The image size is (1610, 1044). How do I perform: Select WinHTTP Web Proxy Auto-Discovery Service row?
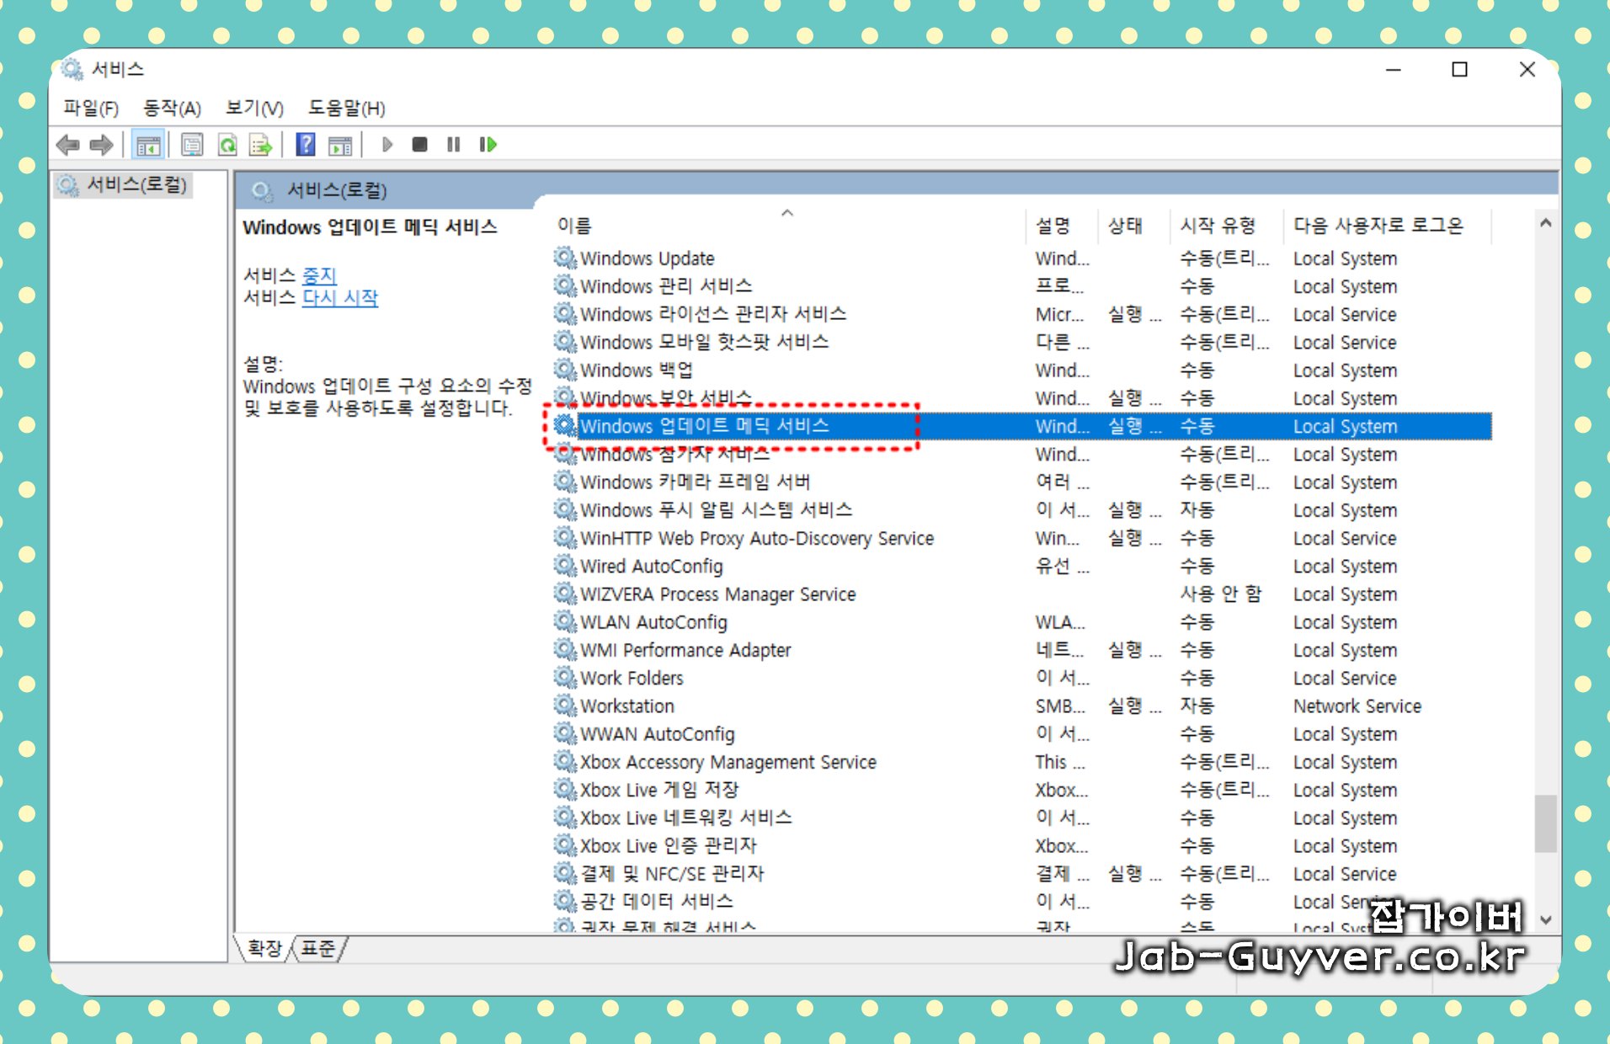[x=1022, y=537]
